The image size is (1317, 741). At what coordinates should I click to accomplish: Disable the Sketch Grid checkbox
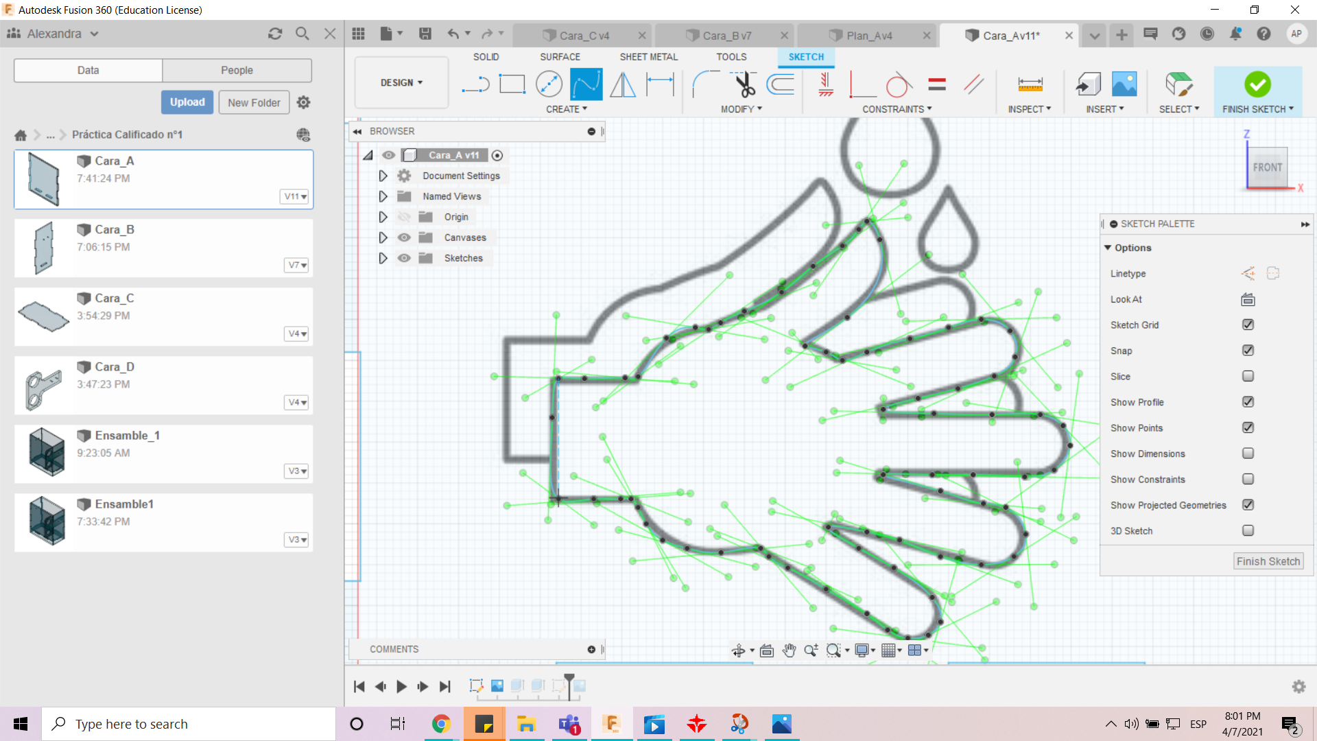pos(1248,325)
